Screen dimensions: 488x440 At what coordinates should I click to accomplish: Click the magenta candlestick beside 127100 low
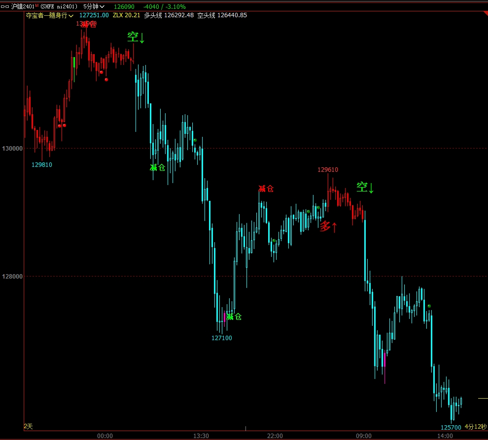(x=225, y=317)
